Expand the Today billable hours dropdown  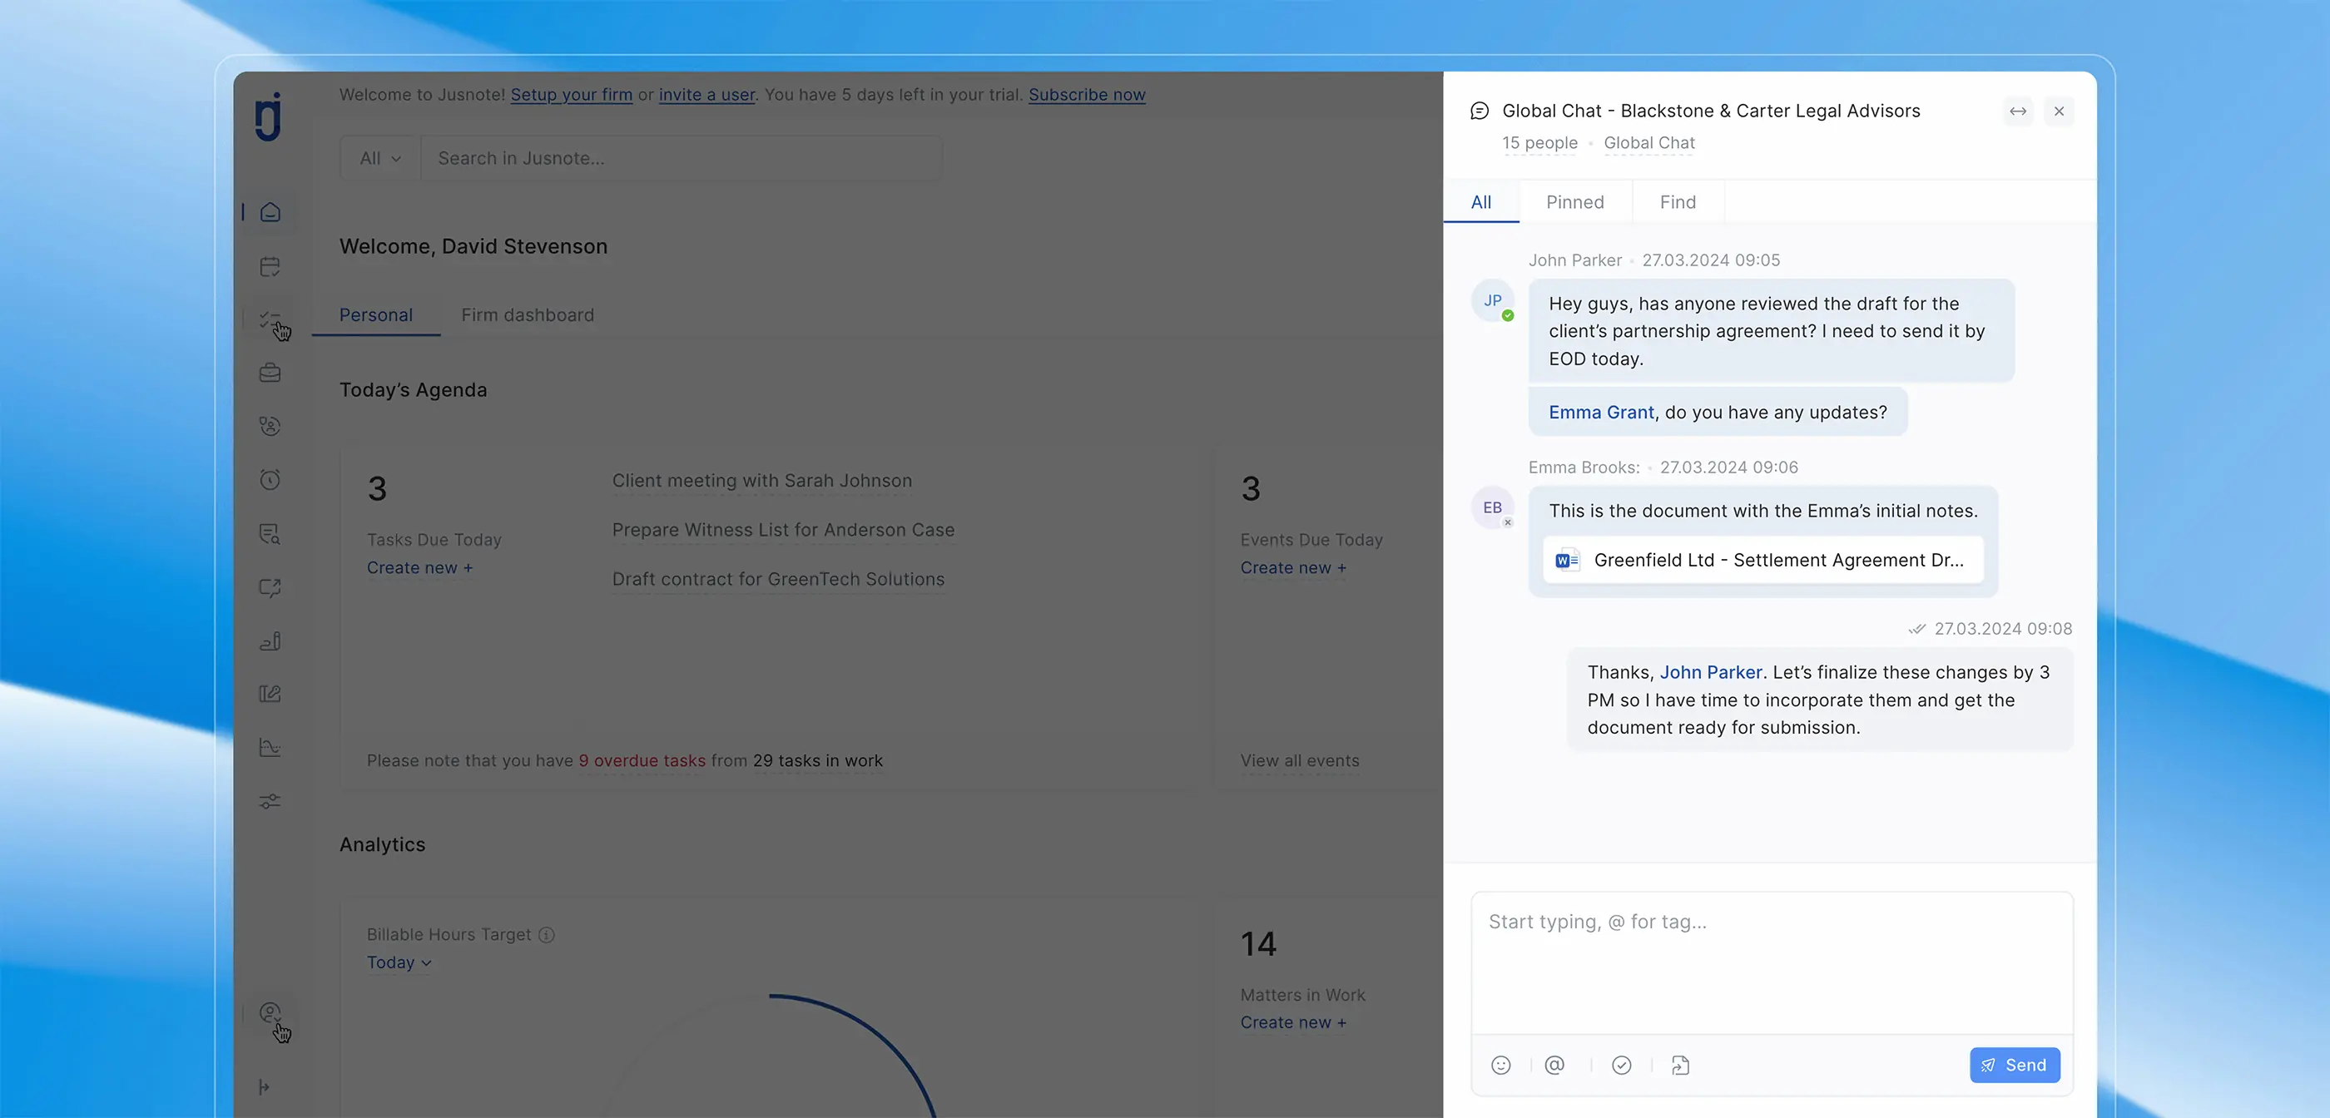click(399, 962)
